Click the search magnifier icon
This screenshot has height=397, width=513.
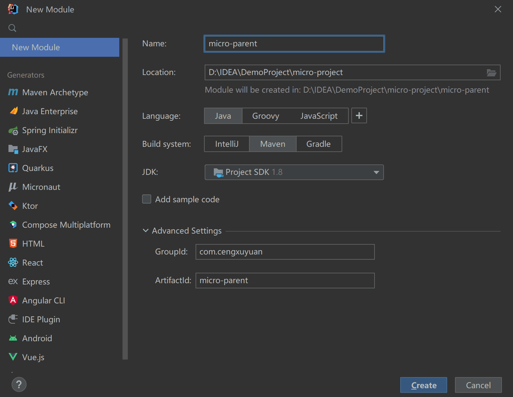tap(12, 28)
